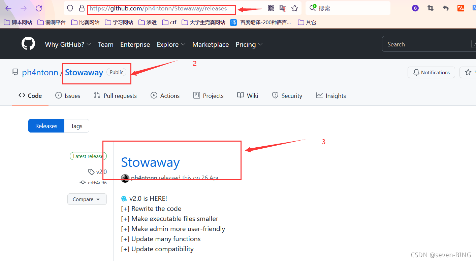
Task: Click the v2.0 tag icon
Action: [91, 172]
